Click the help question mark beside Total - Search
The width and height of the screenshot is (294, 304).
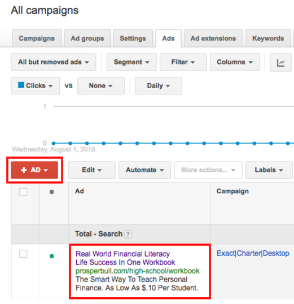(128, 234)
